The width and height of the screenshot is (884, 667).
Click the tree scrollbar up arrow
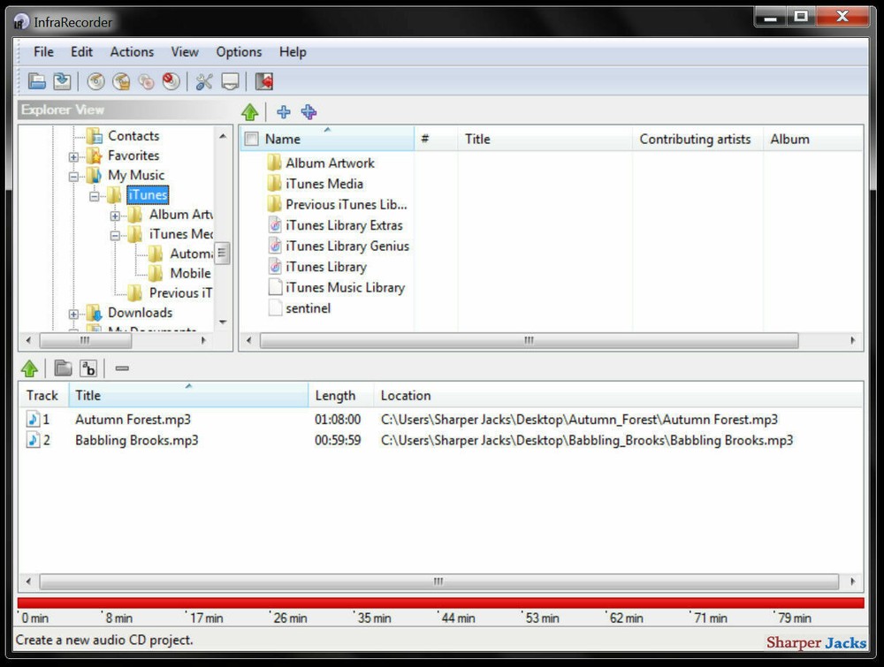(223, 136)
